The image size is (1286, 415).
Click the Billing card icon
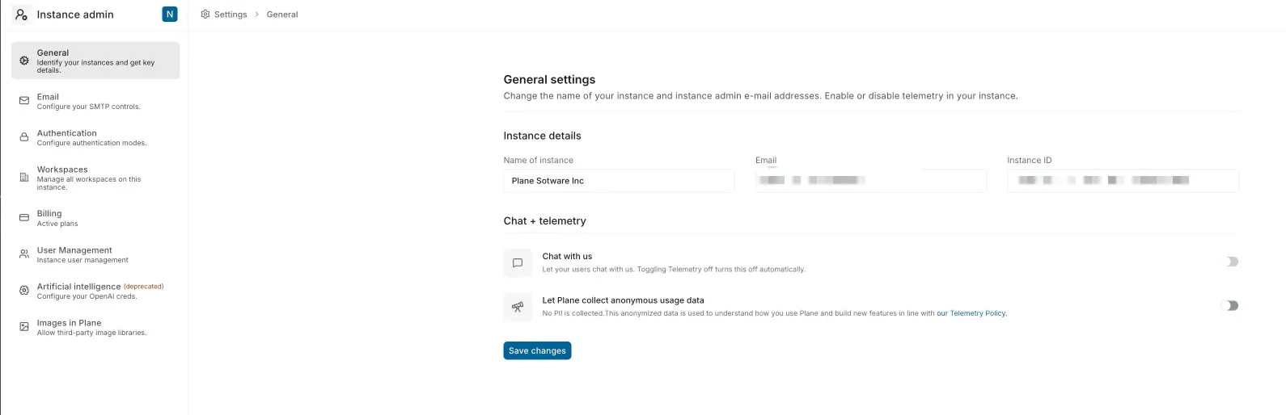point(24,218)
